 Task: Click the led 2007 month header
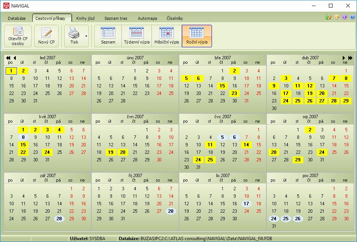[48, 58]
